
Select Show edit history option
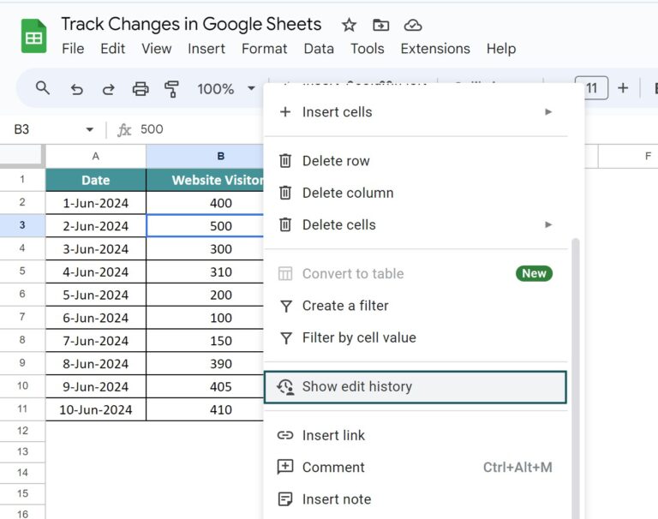[416, 387]
